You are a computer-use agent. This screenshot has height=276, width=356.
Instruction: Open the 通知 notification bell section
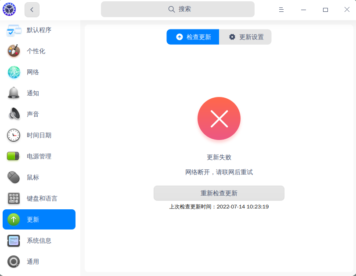(x=39, y=93)
